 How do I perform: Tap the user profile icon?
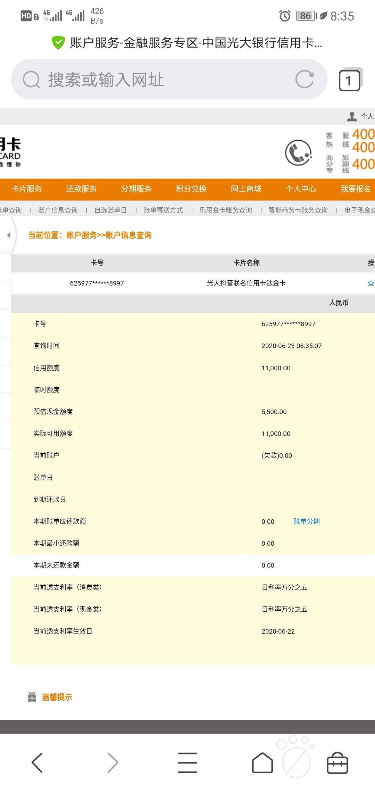click(x=352, y=116)
